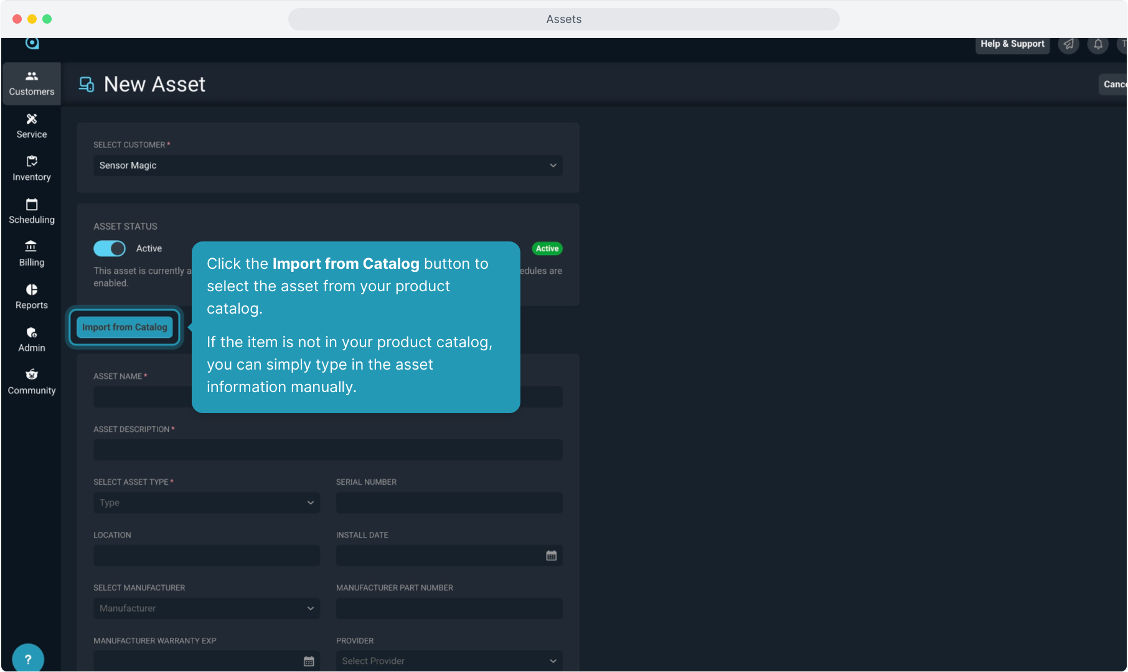Click the Help & Support button

pos(1012,44)
